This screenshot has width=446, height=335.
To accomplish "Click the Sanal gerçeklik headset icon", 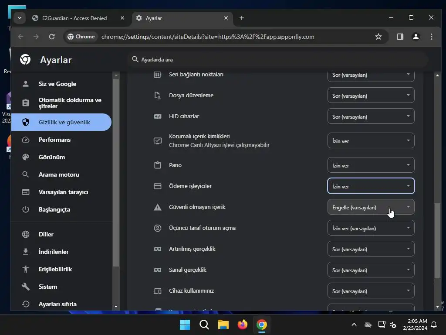I will pos(158,270).
